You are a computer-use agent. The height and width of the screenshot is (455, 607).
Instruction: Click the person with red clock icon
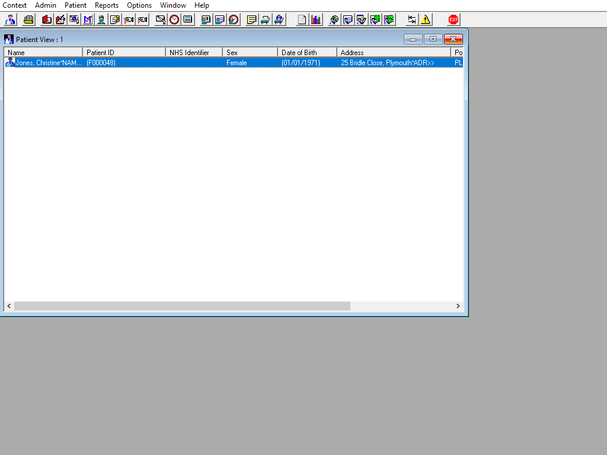pyautogui.click(x=234, y=20)
